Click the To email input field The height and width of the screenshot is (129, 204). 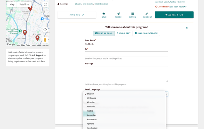[x=127, y=54]
